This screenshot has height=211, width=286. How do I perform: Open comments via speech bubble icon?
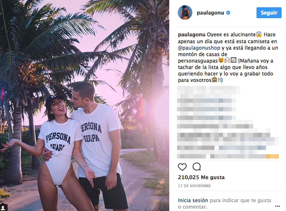(x=197, y=166)
